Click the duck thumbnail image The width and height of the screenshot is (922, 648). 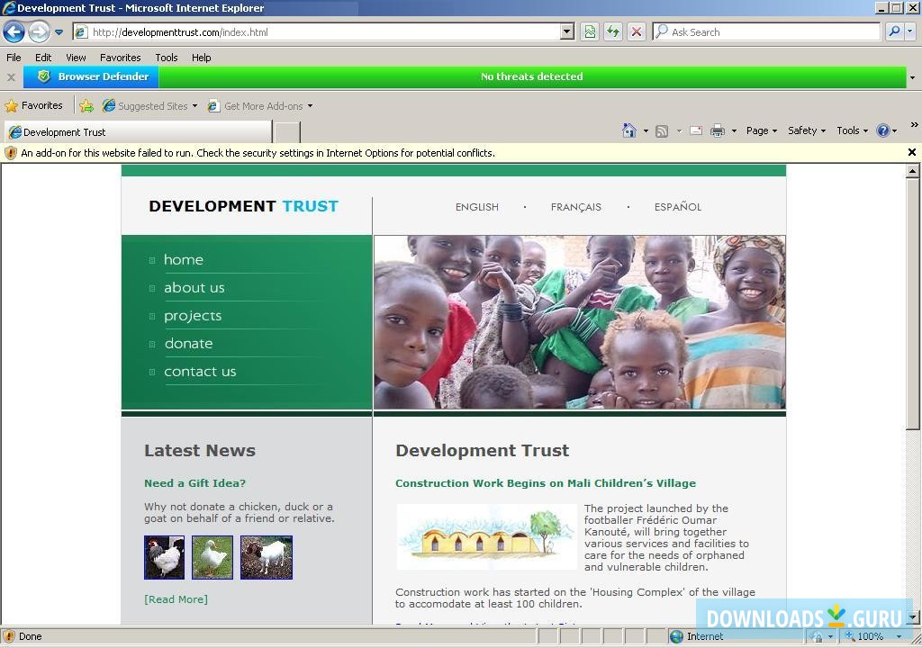[x=212, y=557]
